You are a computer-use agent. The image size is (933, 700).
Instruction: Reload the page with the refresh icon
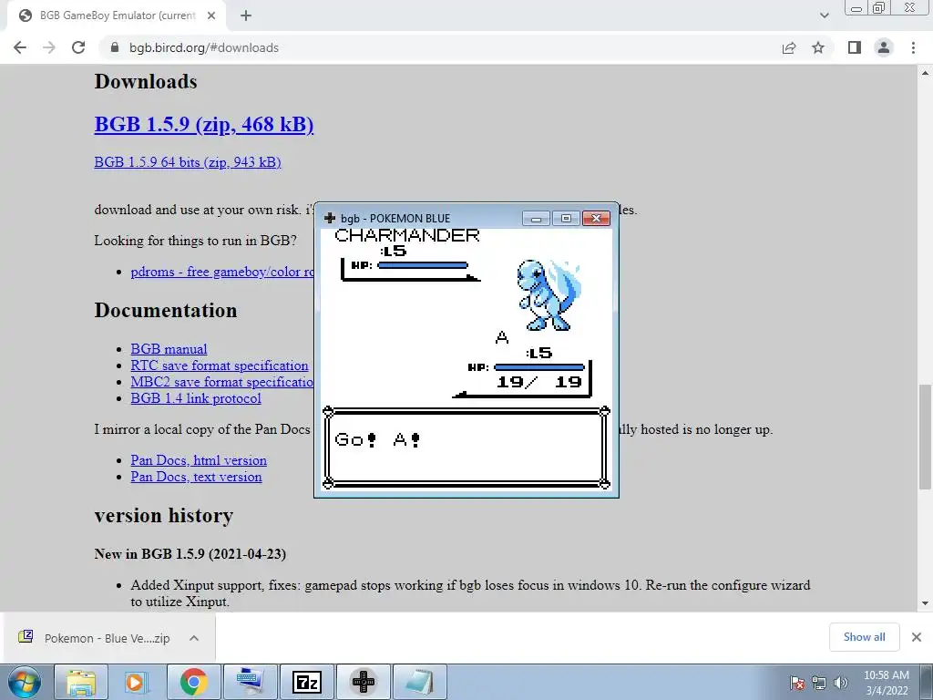tap(78, 47)
